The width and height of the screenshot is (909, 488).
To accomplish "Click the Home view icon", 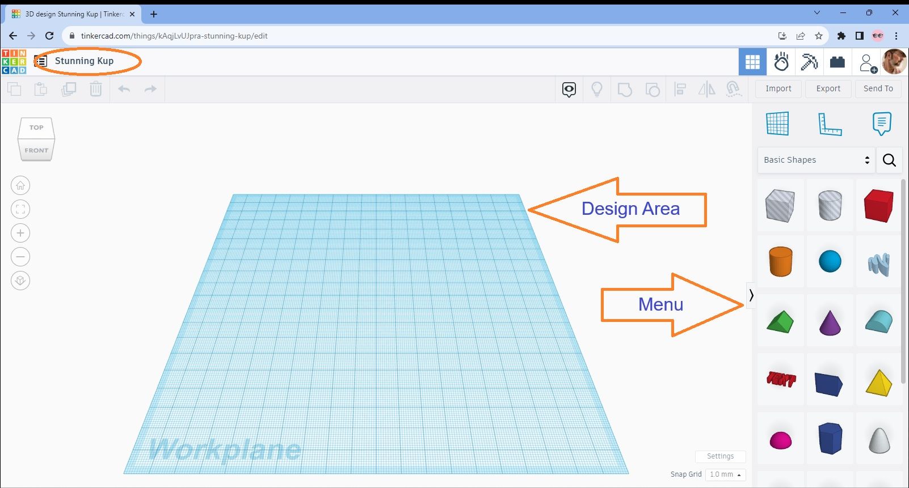I will pos(20,185).
